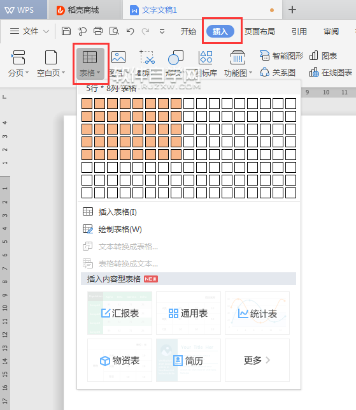Click the ruler corner tab-stop marker
Image resolution: width=356 pixels, height=410 pixels.
click(4, 97)
